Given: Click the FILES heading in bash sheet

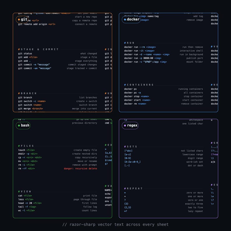Looking at the screenshot, I should 26,146.
